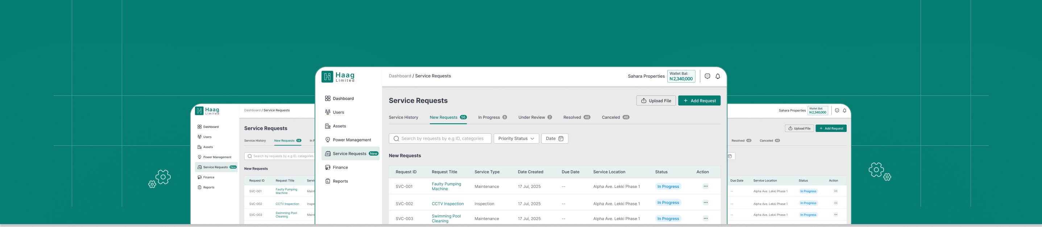
Task: Open second row action menu in right window
Action: [x=835, y=203]
